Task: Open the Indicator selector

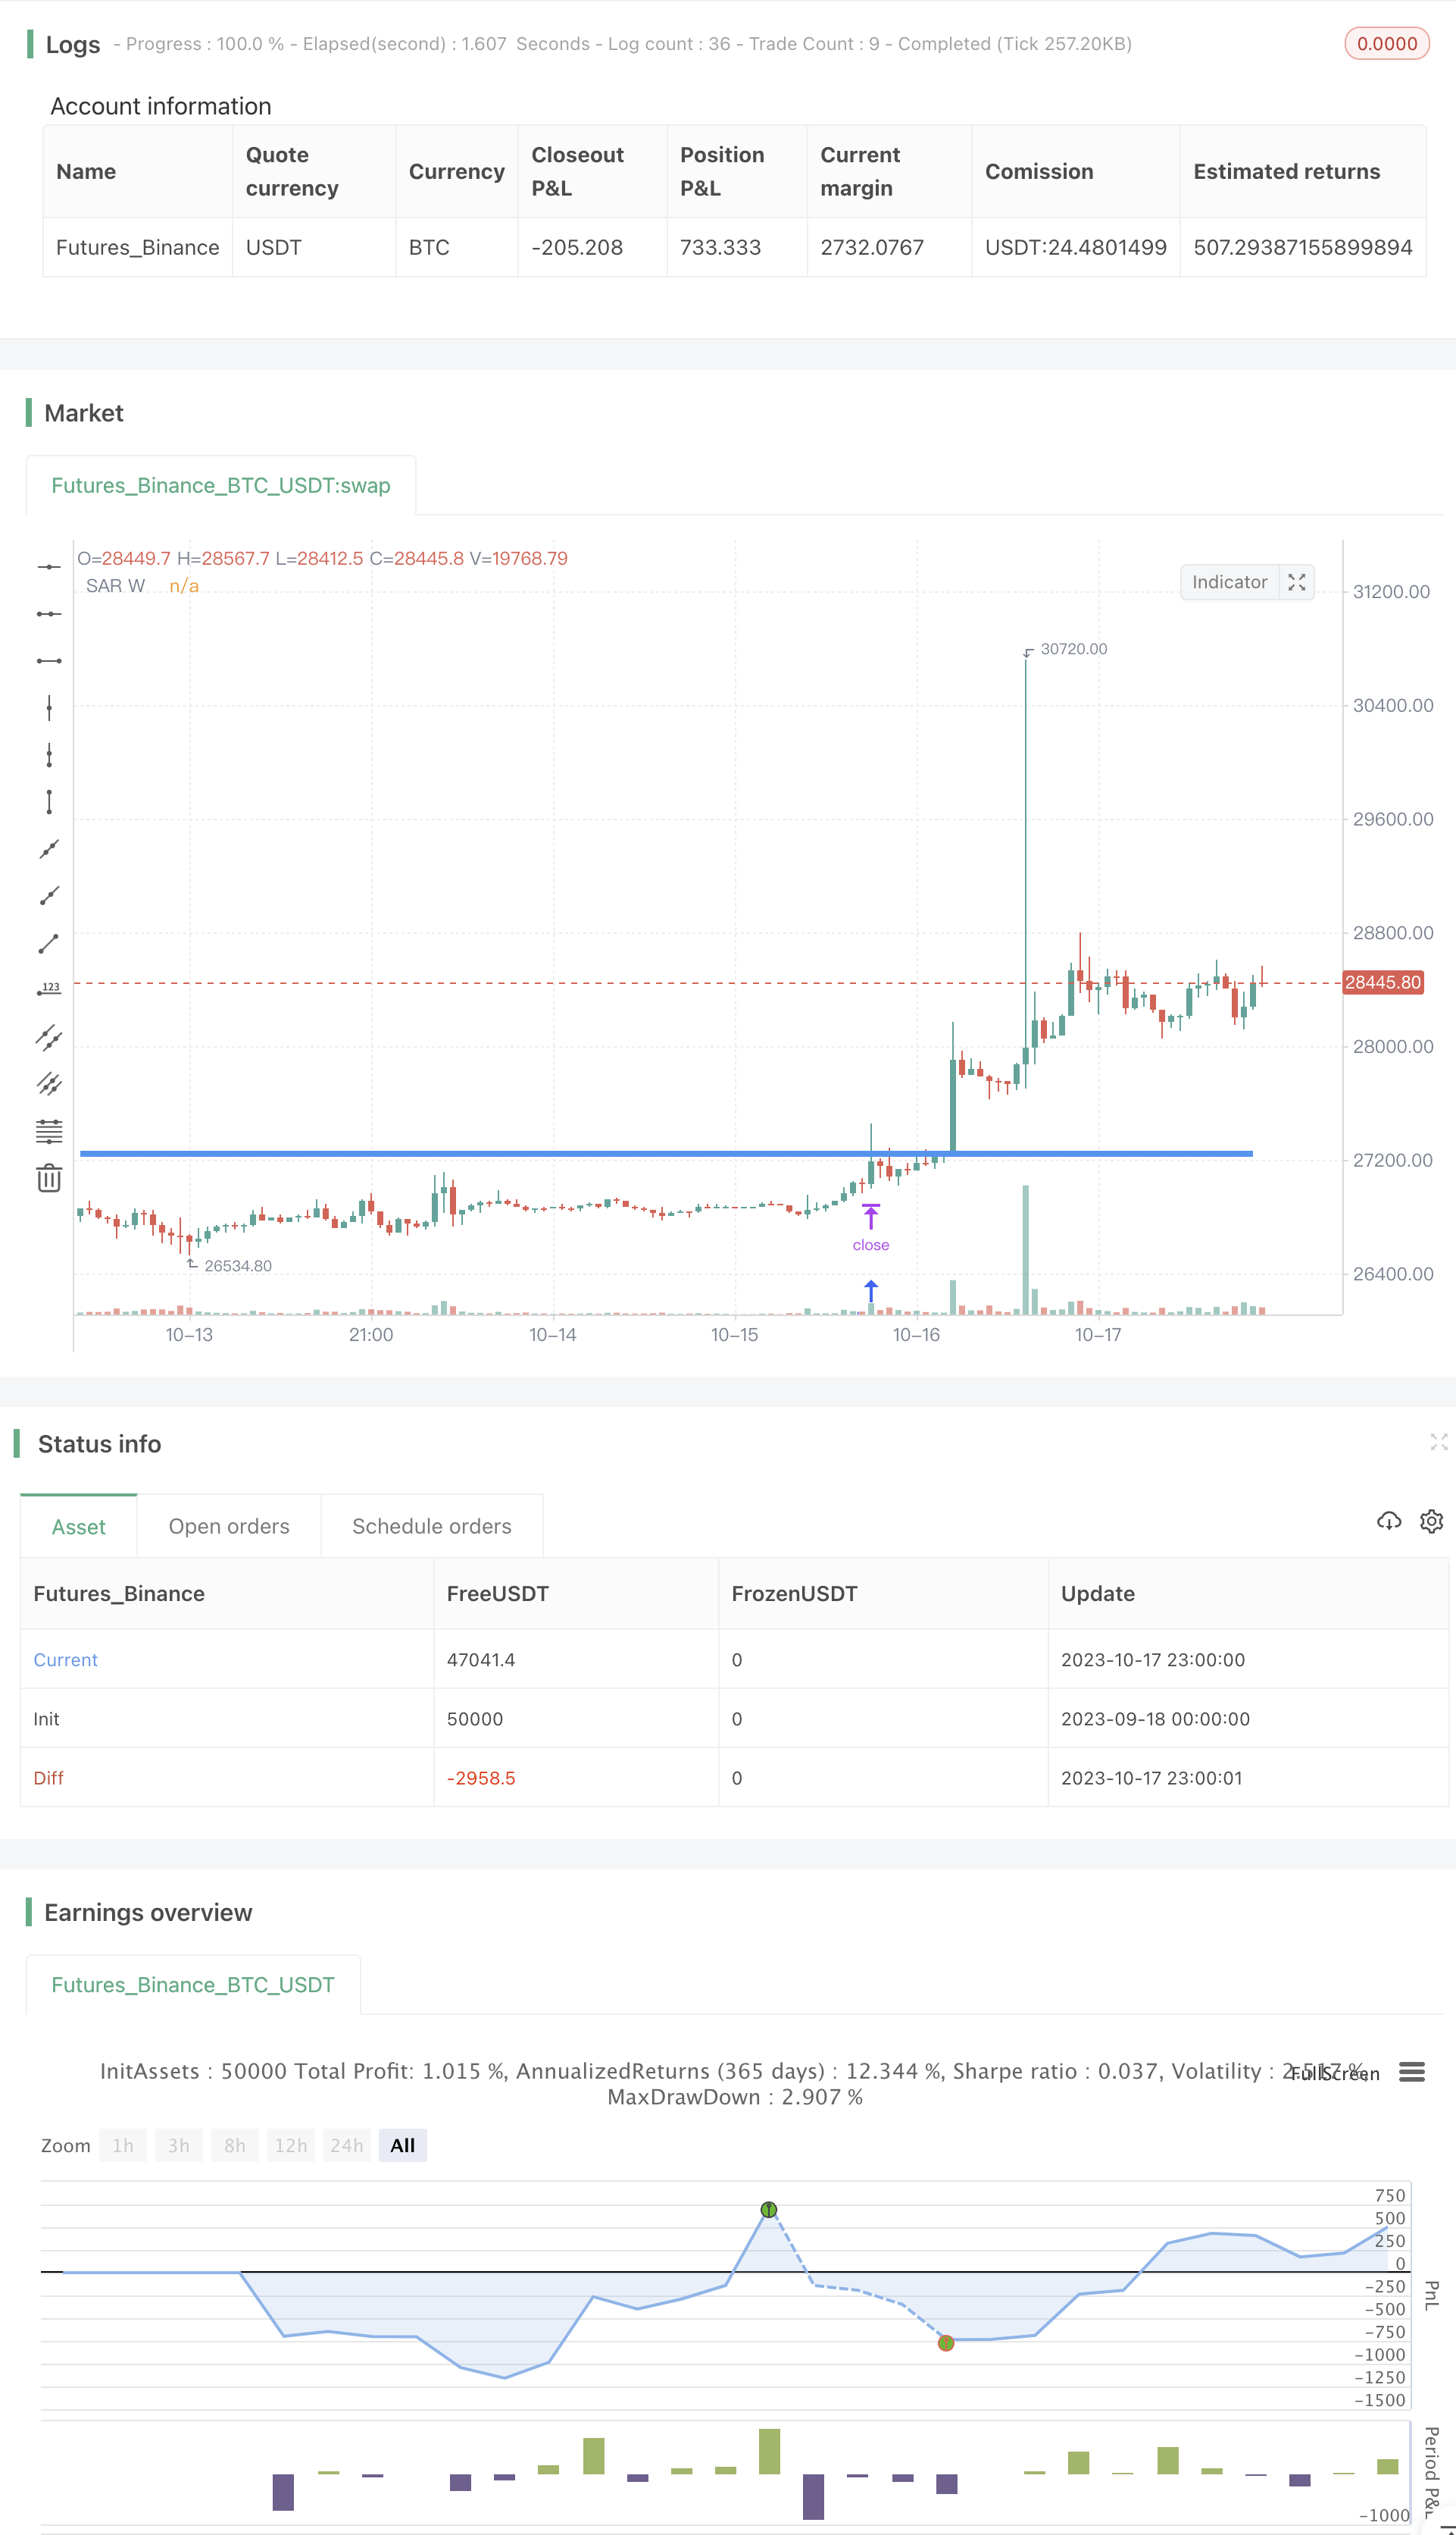Action: coord(1229,582)
